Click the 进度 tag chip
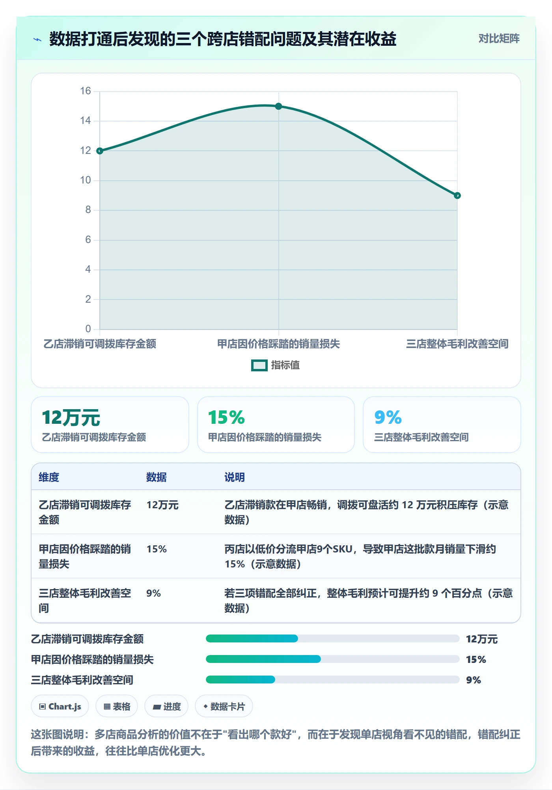The height and width of the screenshot is (790, 552). pos(166,706)
